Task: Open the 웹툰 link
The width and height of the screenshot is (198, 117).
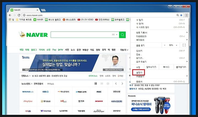Action: point(114,50)
